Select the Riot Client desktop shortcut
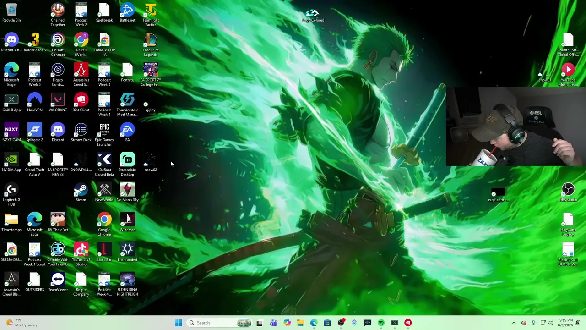586x330 pixels. tap(81, 103)
